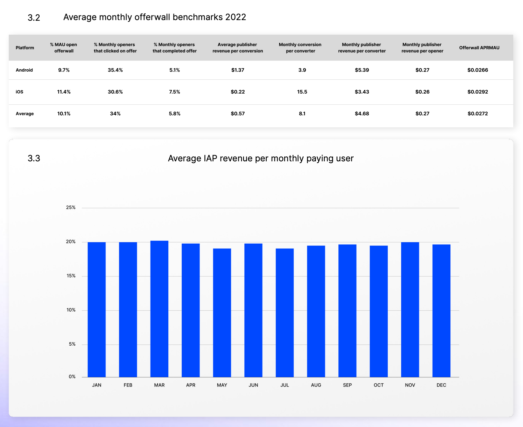Click iOS's $0.22 revenue per conversion
The height and width of the screenshot is (427, 523).
click(238, 92)
